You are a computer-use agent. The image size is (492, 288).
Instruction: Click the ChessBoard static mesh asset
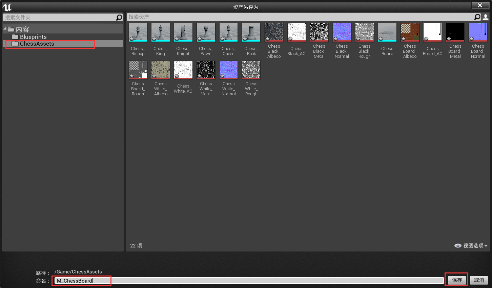[x=387, y=33]
